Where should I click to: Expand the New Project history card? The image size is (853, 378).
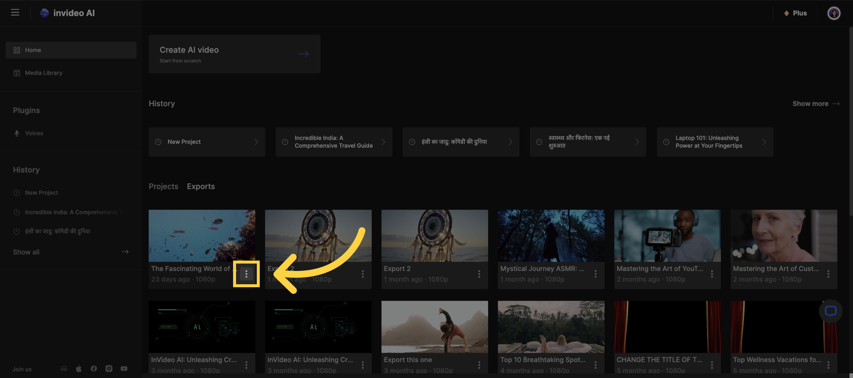pyautogui.click(x=256, y=142)
